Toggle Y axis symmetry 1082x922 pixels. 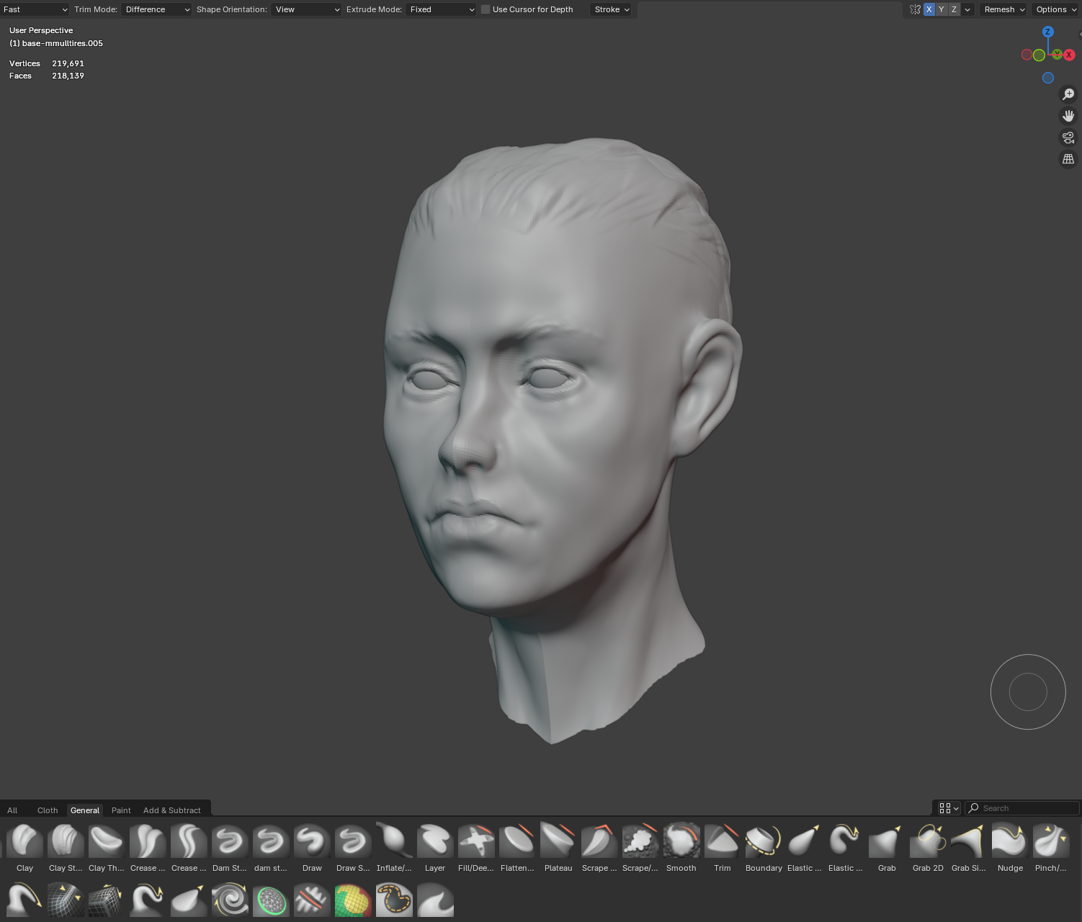point(942,9)
